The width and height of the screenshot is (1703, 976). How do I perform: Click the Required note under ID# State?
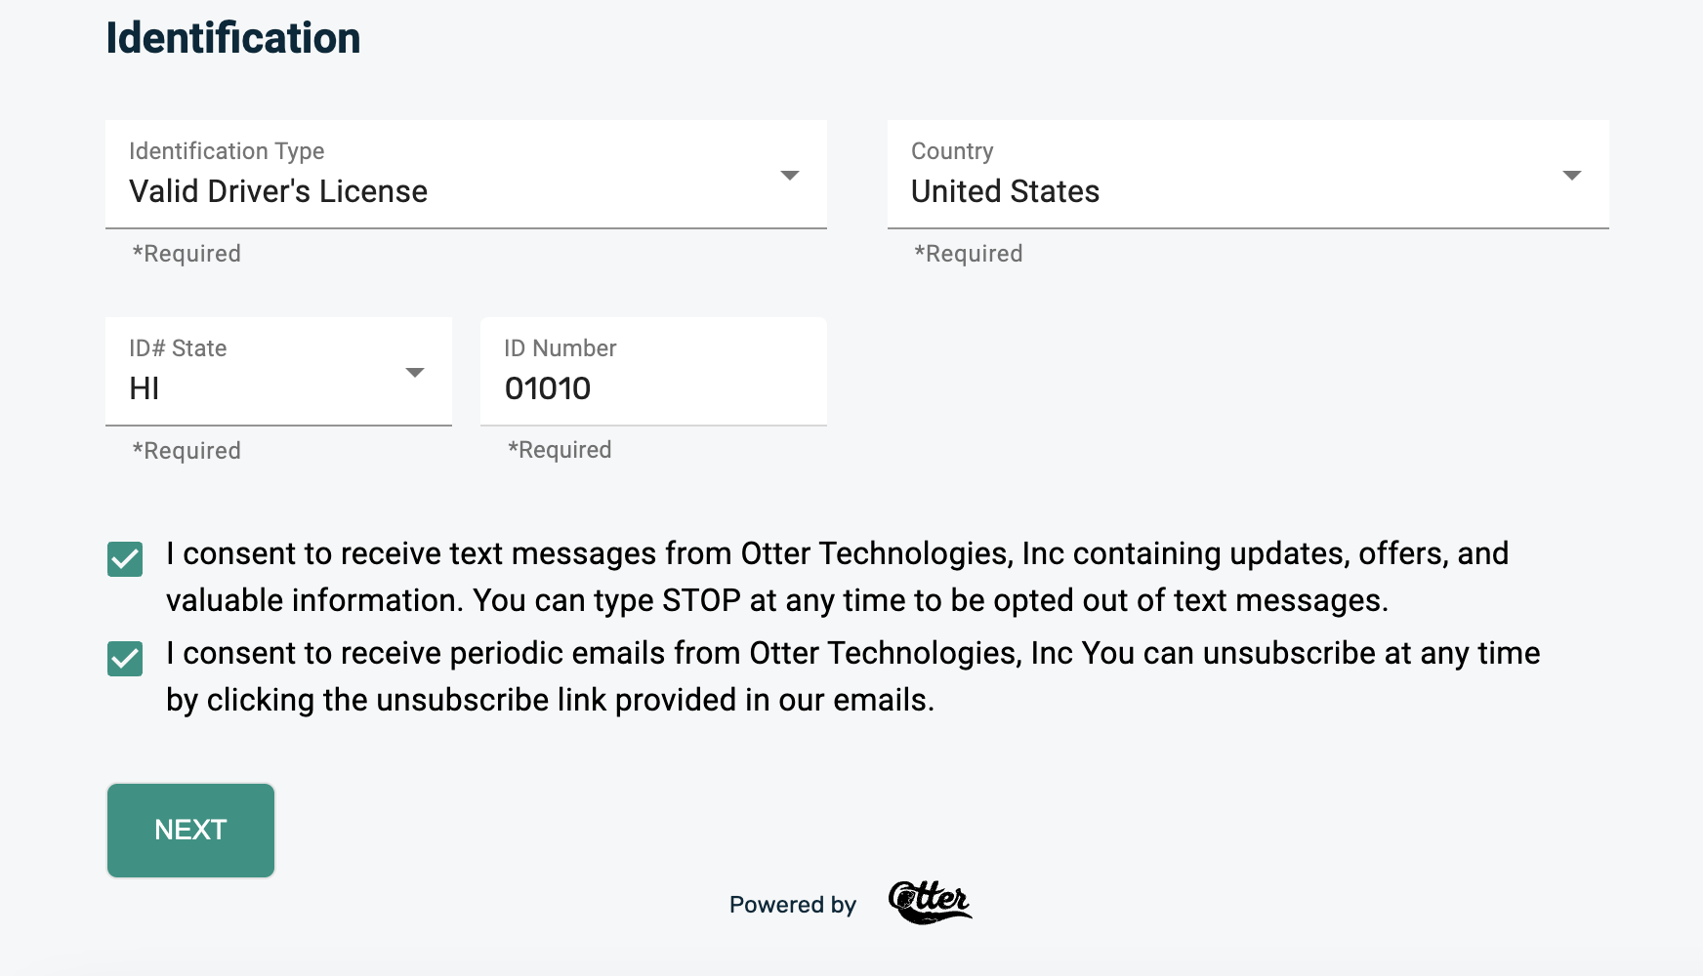click(x=187, y=451)
